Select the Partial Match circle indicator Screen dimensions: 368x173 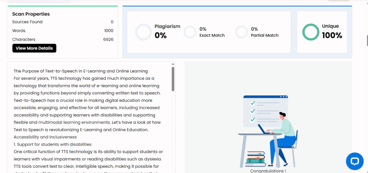tap(241, 32)
